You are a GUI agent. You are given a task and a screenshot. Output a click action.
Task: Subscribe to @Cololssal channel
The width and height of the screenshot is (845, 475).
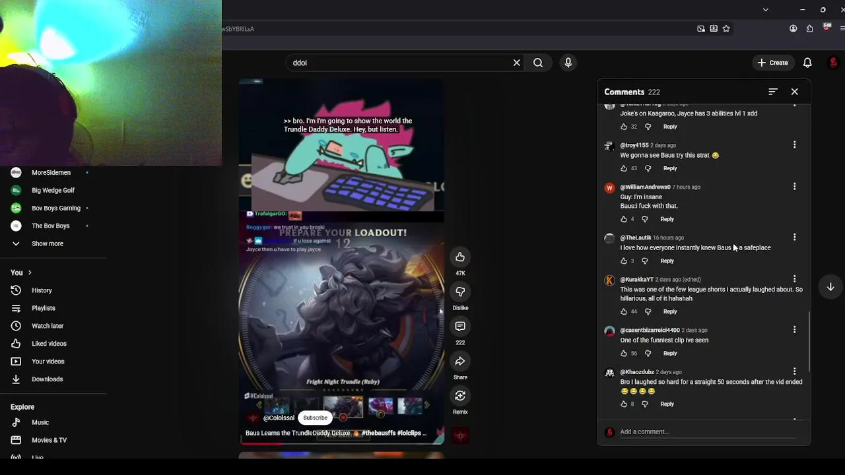(315, 418)
